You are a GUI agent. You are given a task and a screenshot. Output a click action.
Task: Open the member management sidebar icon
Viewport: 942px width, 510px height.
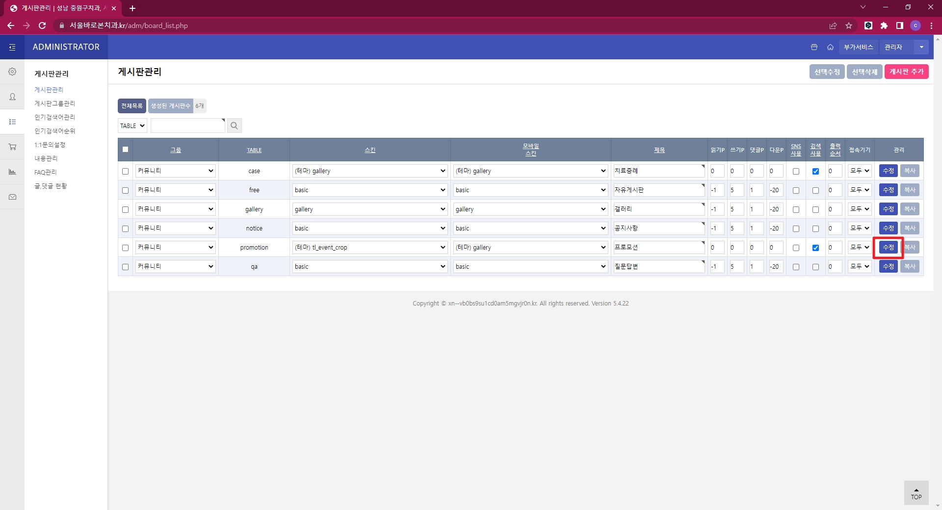(12, 97)
